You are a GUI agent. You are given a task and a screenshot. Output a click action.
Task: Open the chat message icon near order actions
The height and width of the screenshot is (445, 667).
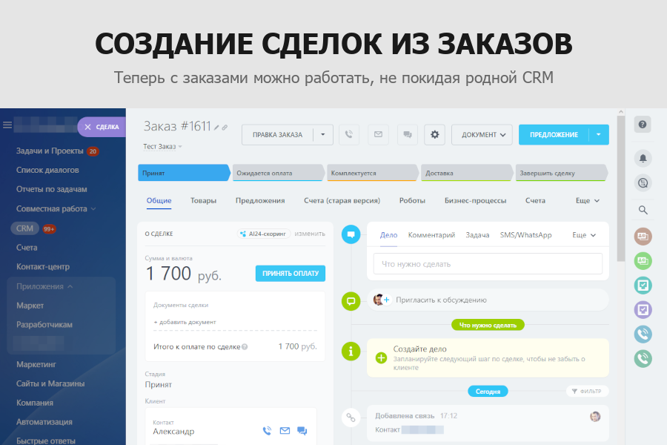(407, 134)
